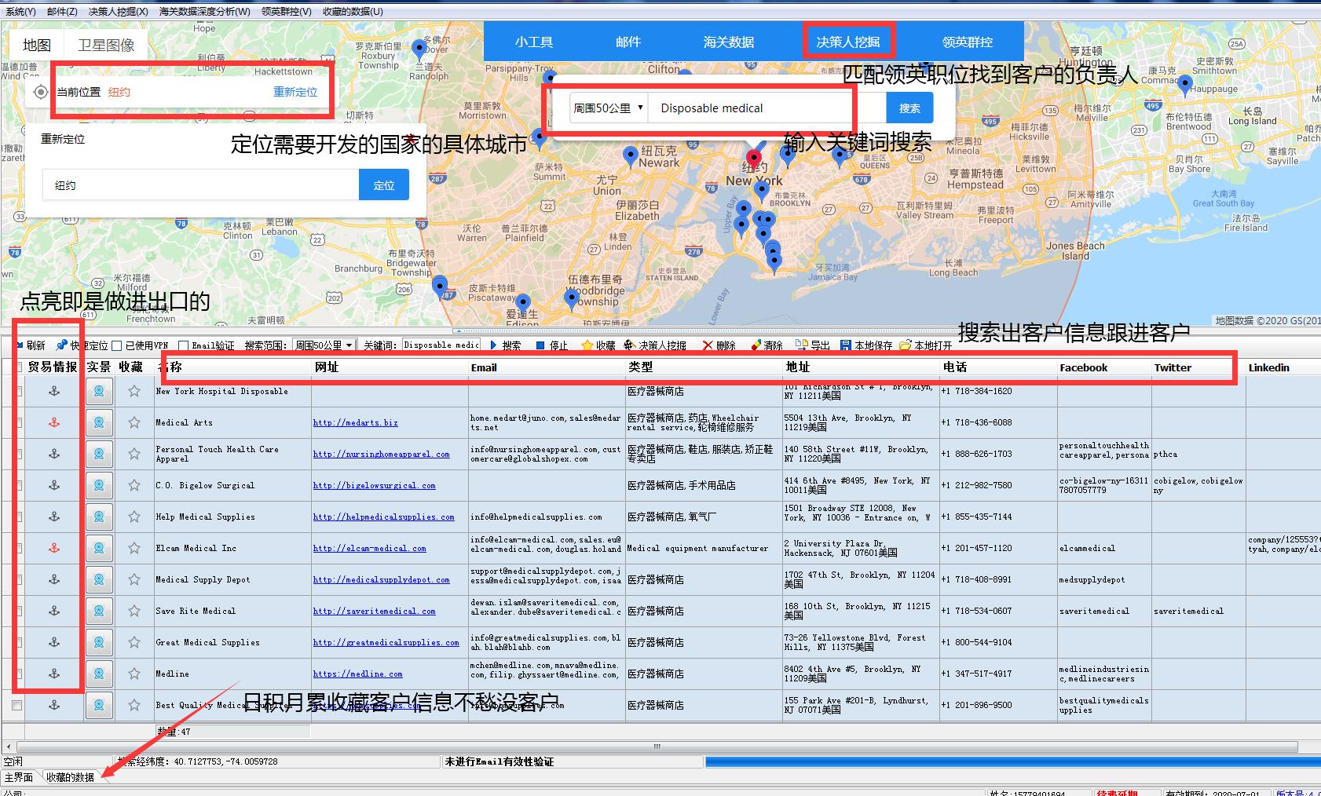The width and height of the screenshot is (1321, 796).
Task: Click the 本地保存 save icon
Action: pyautogui.click(x=846, y=345)
